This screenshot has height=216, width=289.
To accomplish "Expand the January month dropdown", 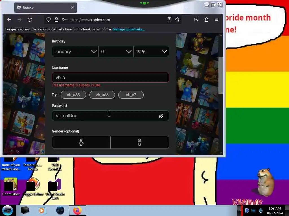I will pos(75,52).
